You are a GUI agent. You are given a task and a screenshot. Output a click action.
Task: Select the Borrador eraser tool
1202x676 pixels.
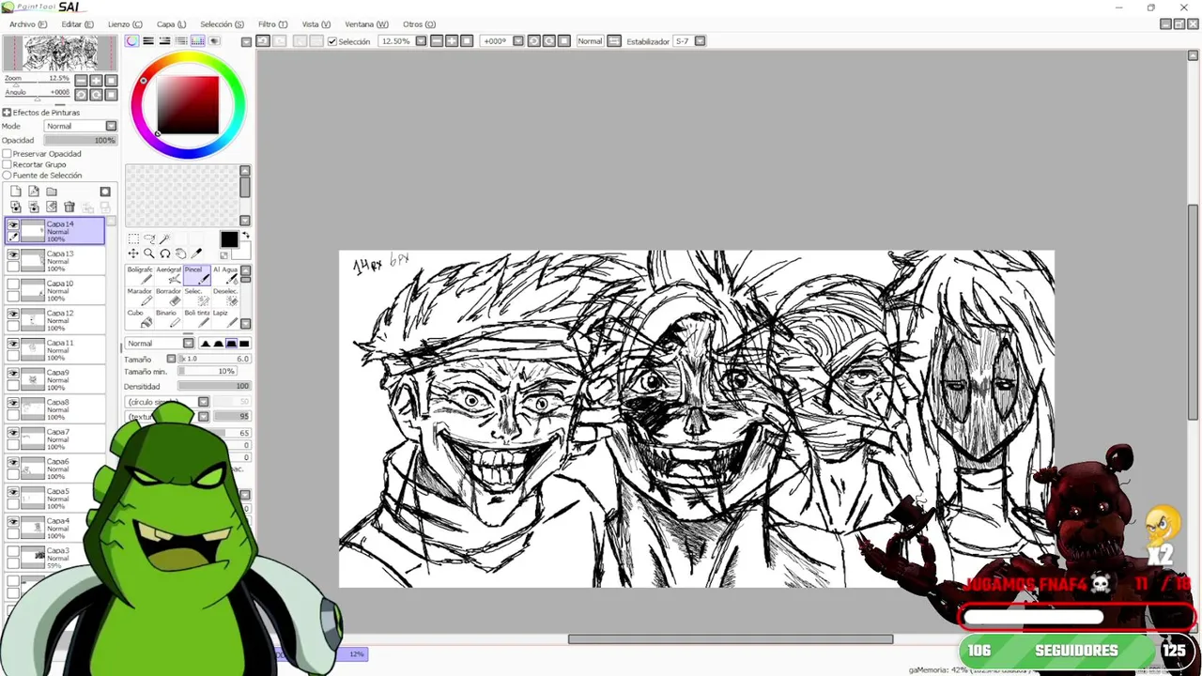coord(168,297)
